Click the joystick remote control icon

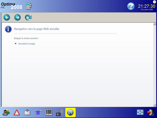[x=60, y=112]
